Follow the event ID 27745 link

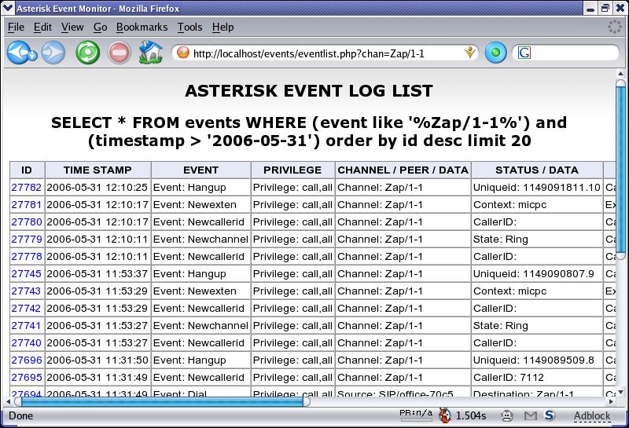pyautogui.click(x=26, y=274)
